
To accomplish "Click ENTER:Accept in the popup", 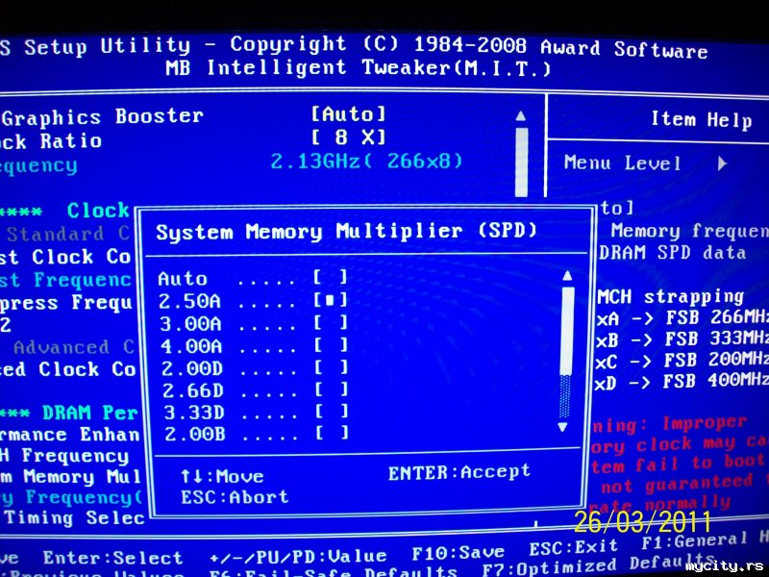I will (x=459, y=472).
